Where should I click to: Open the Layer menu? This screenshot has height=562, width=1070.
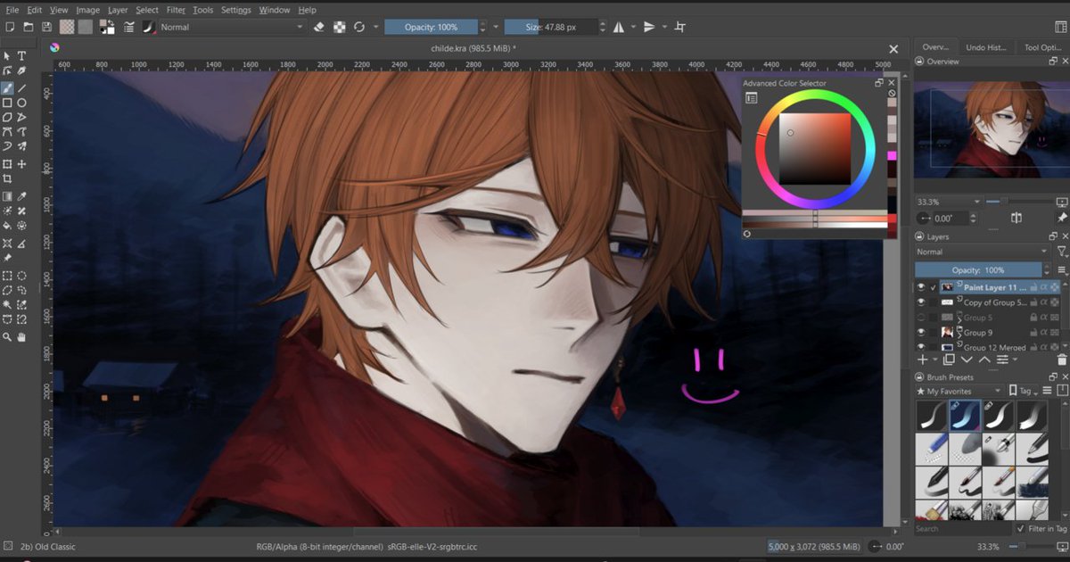[118, 10]
